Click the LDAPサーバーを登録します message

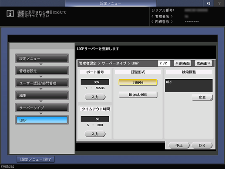coord(98,49)
